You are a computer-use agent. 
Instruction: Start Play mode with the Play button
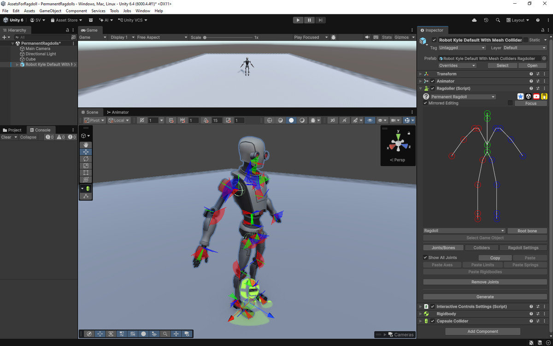pyautogui.click(x=298, y=20)
